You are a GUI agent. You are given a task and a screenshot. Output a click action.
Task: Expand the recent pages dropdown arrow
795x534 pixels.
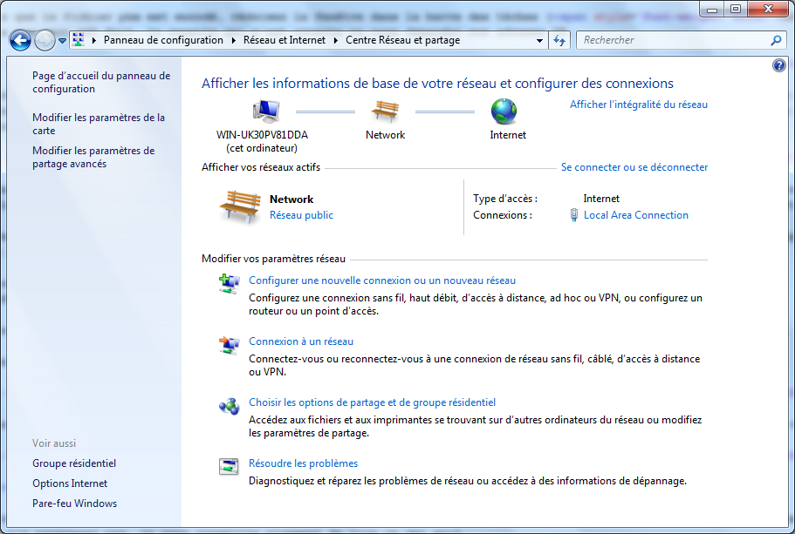[x=63, y=41]
